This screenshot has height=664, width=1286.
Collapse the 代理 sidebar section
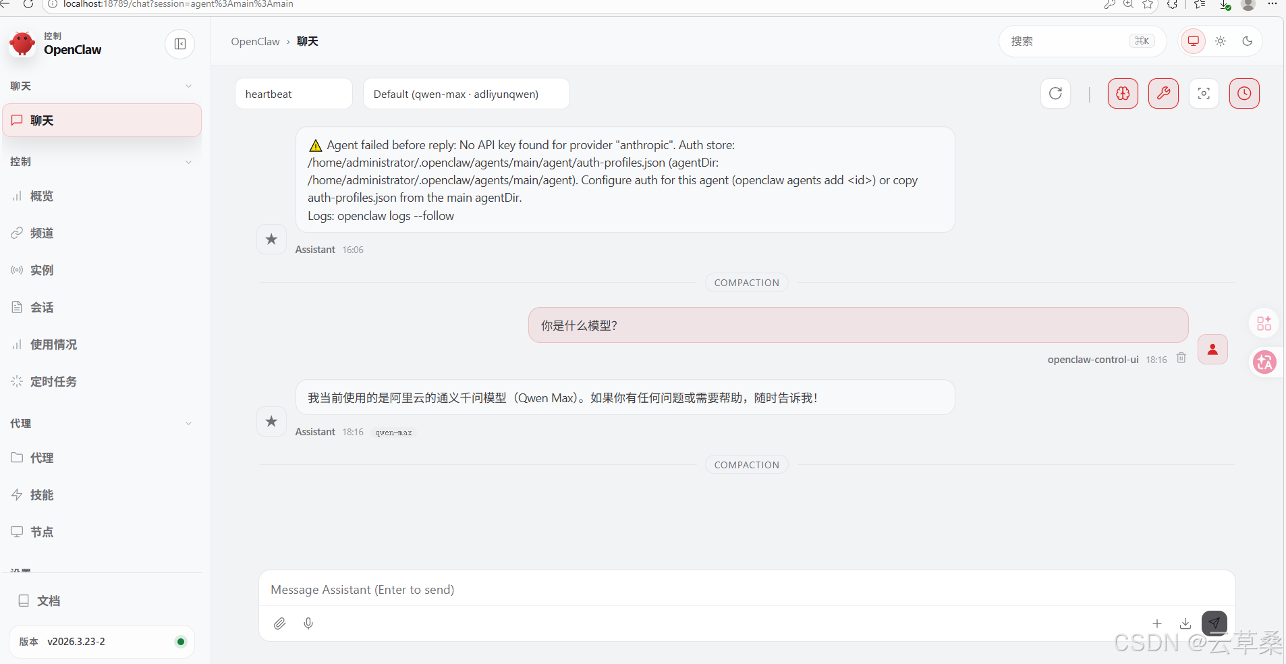click(x=188, y=424)
